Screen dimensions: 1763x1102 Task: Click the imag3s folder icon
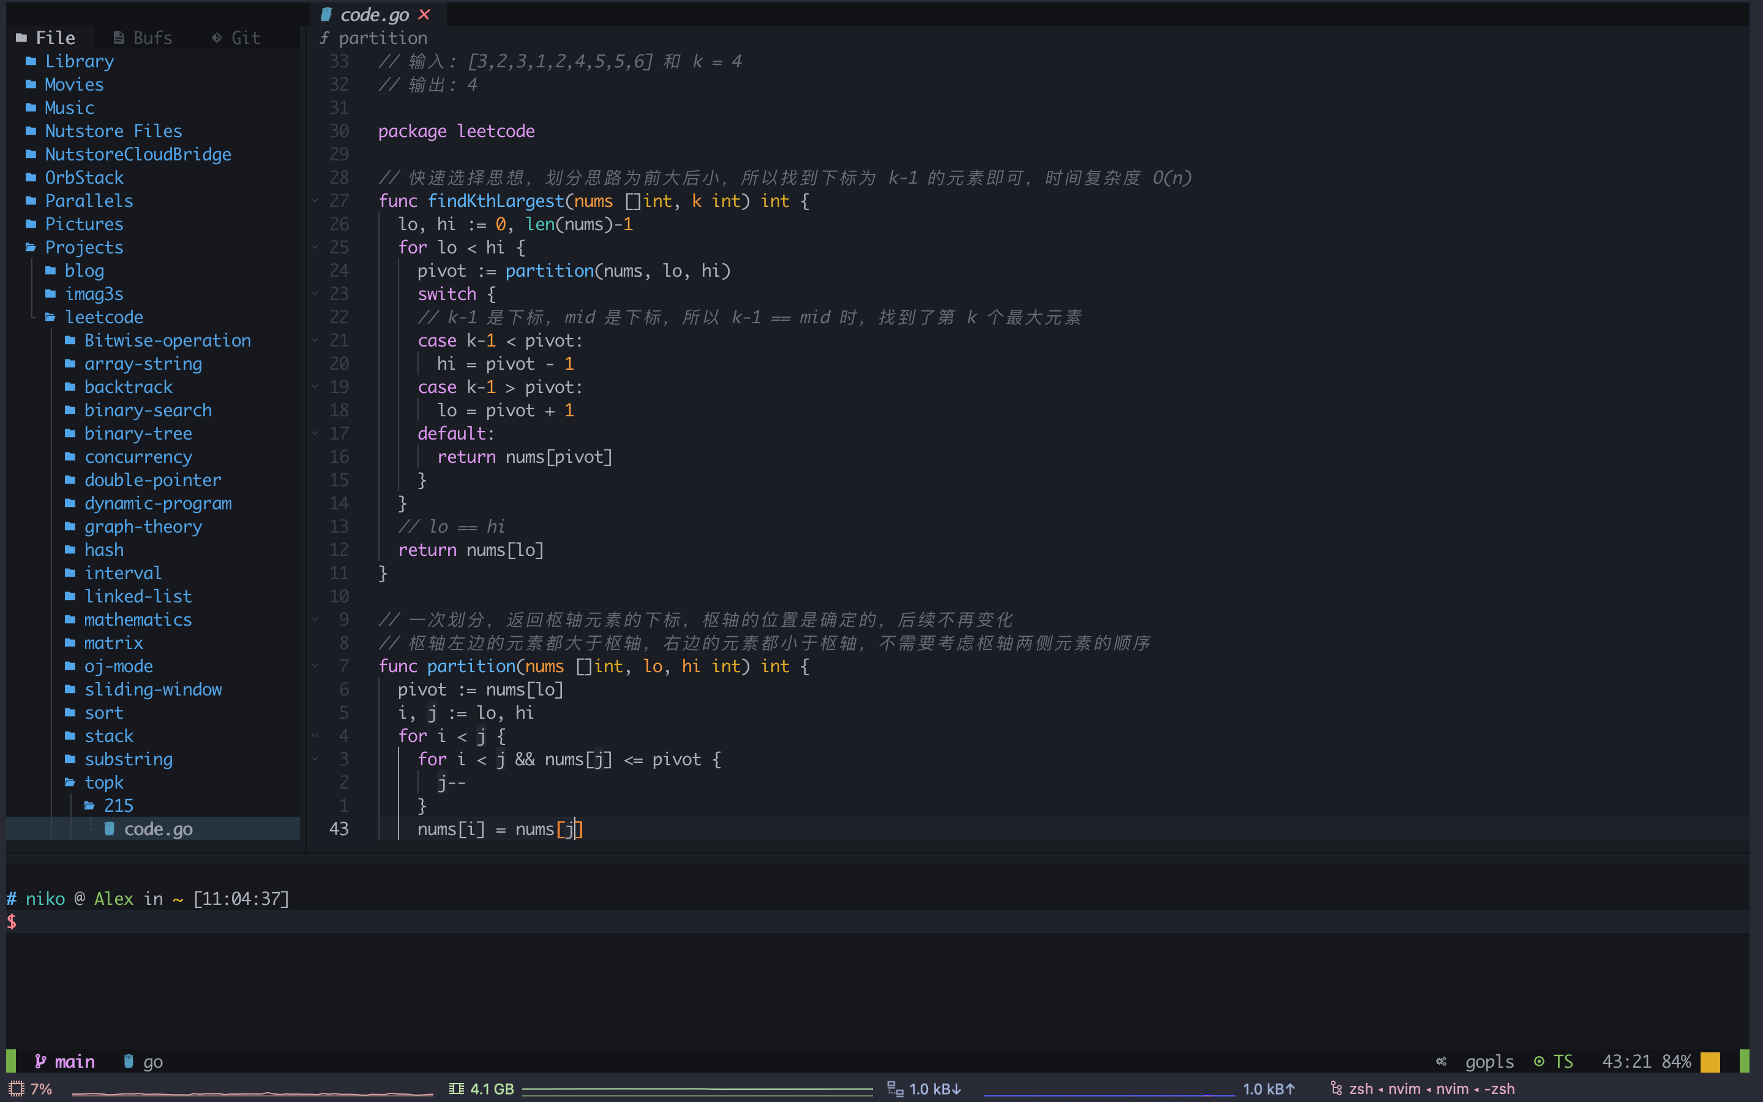point(50,294)
